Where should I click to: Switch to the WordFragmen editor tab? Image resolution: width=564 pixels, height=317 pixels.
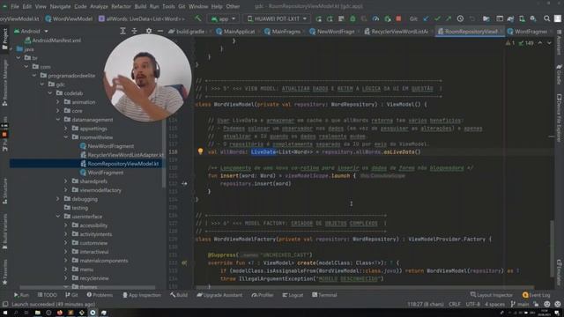coord(527,32)
